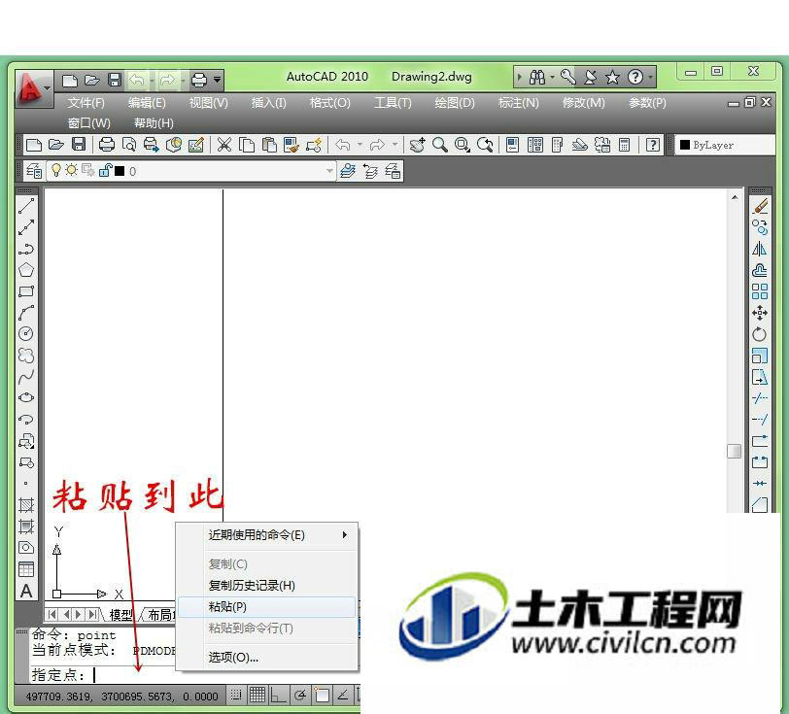Image resolution: width=789 pixels, height=714 pixels.
Task: Open the 格式(O) menu
Action: click(329, 103)
